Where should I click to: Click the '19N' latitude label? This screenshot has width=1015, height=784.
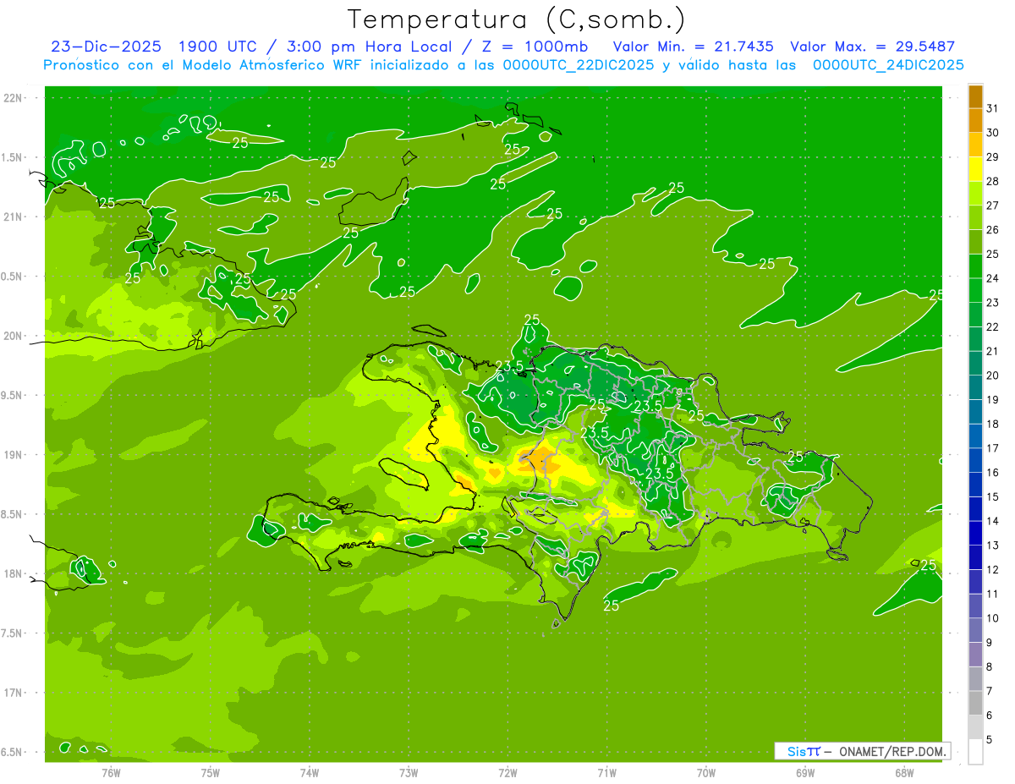(x=14, y=455)
